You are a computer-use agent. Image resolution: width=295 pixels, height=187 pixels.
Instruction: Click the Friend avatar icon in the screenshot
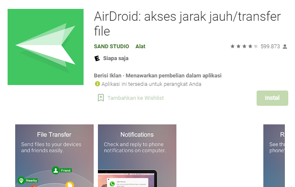(55, 170)
